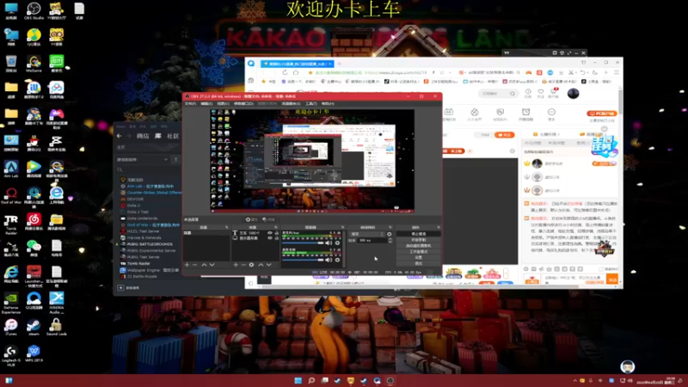Open last OBS menu, Help
Viewport: 688px width, 387px height.
click(x=328, y=103)
